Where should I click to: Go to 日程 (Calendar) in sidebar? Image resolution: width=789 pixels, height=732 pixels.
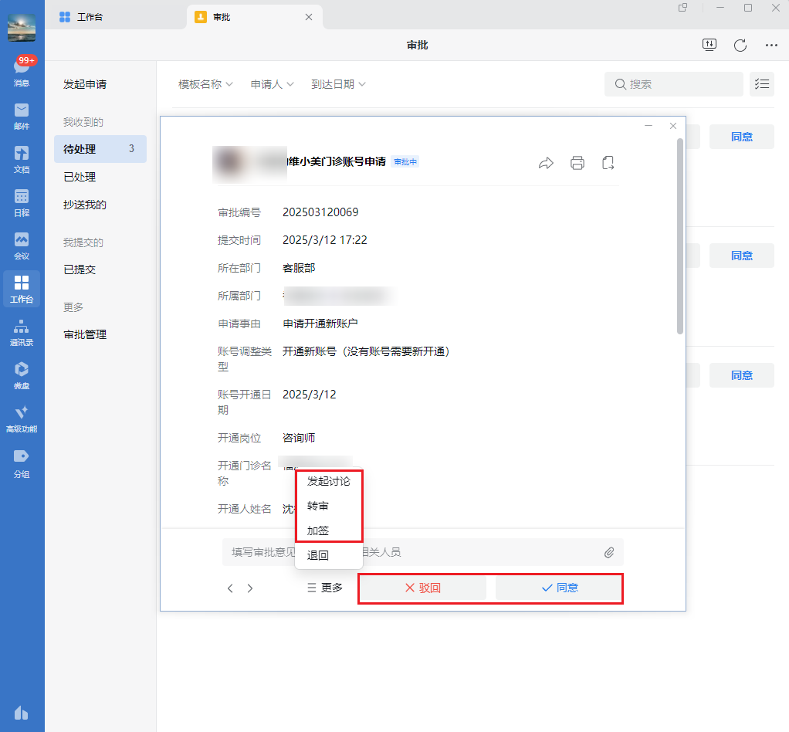(x=22, y=201)
